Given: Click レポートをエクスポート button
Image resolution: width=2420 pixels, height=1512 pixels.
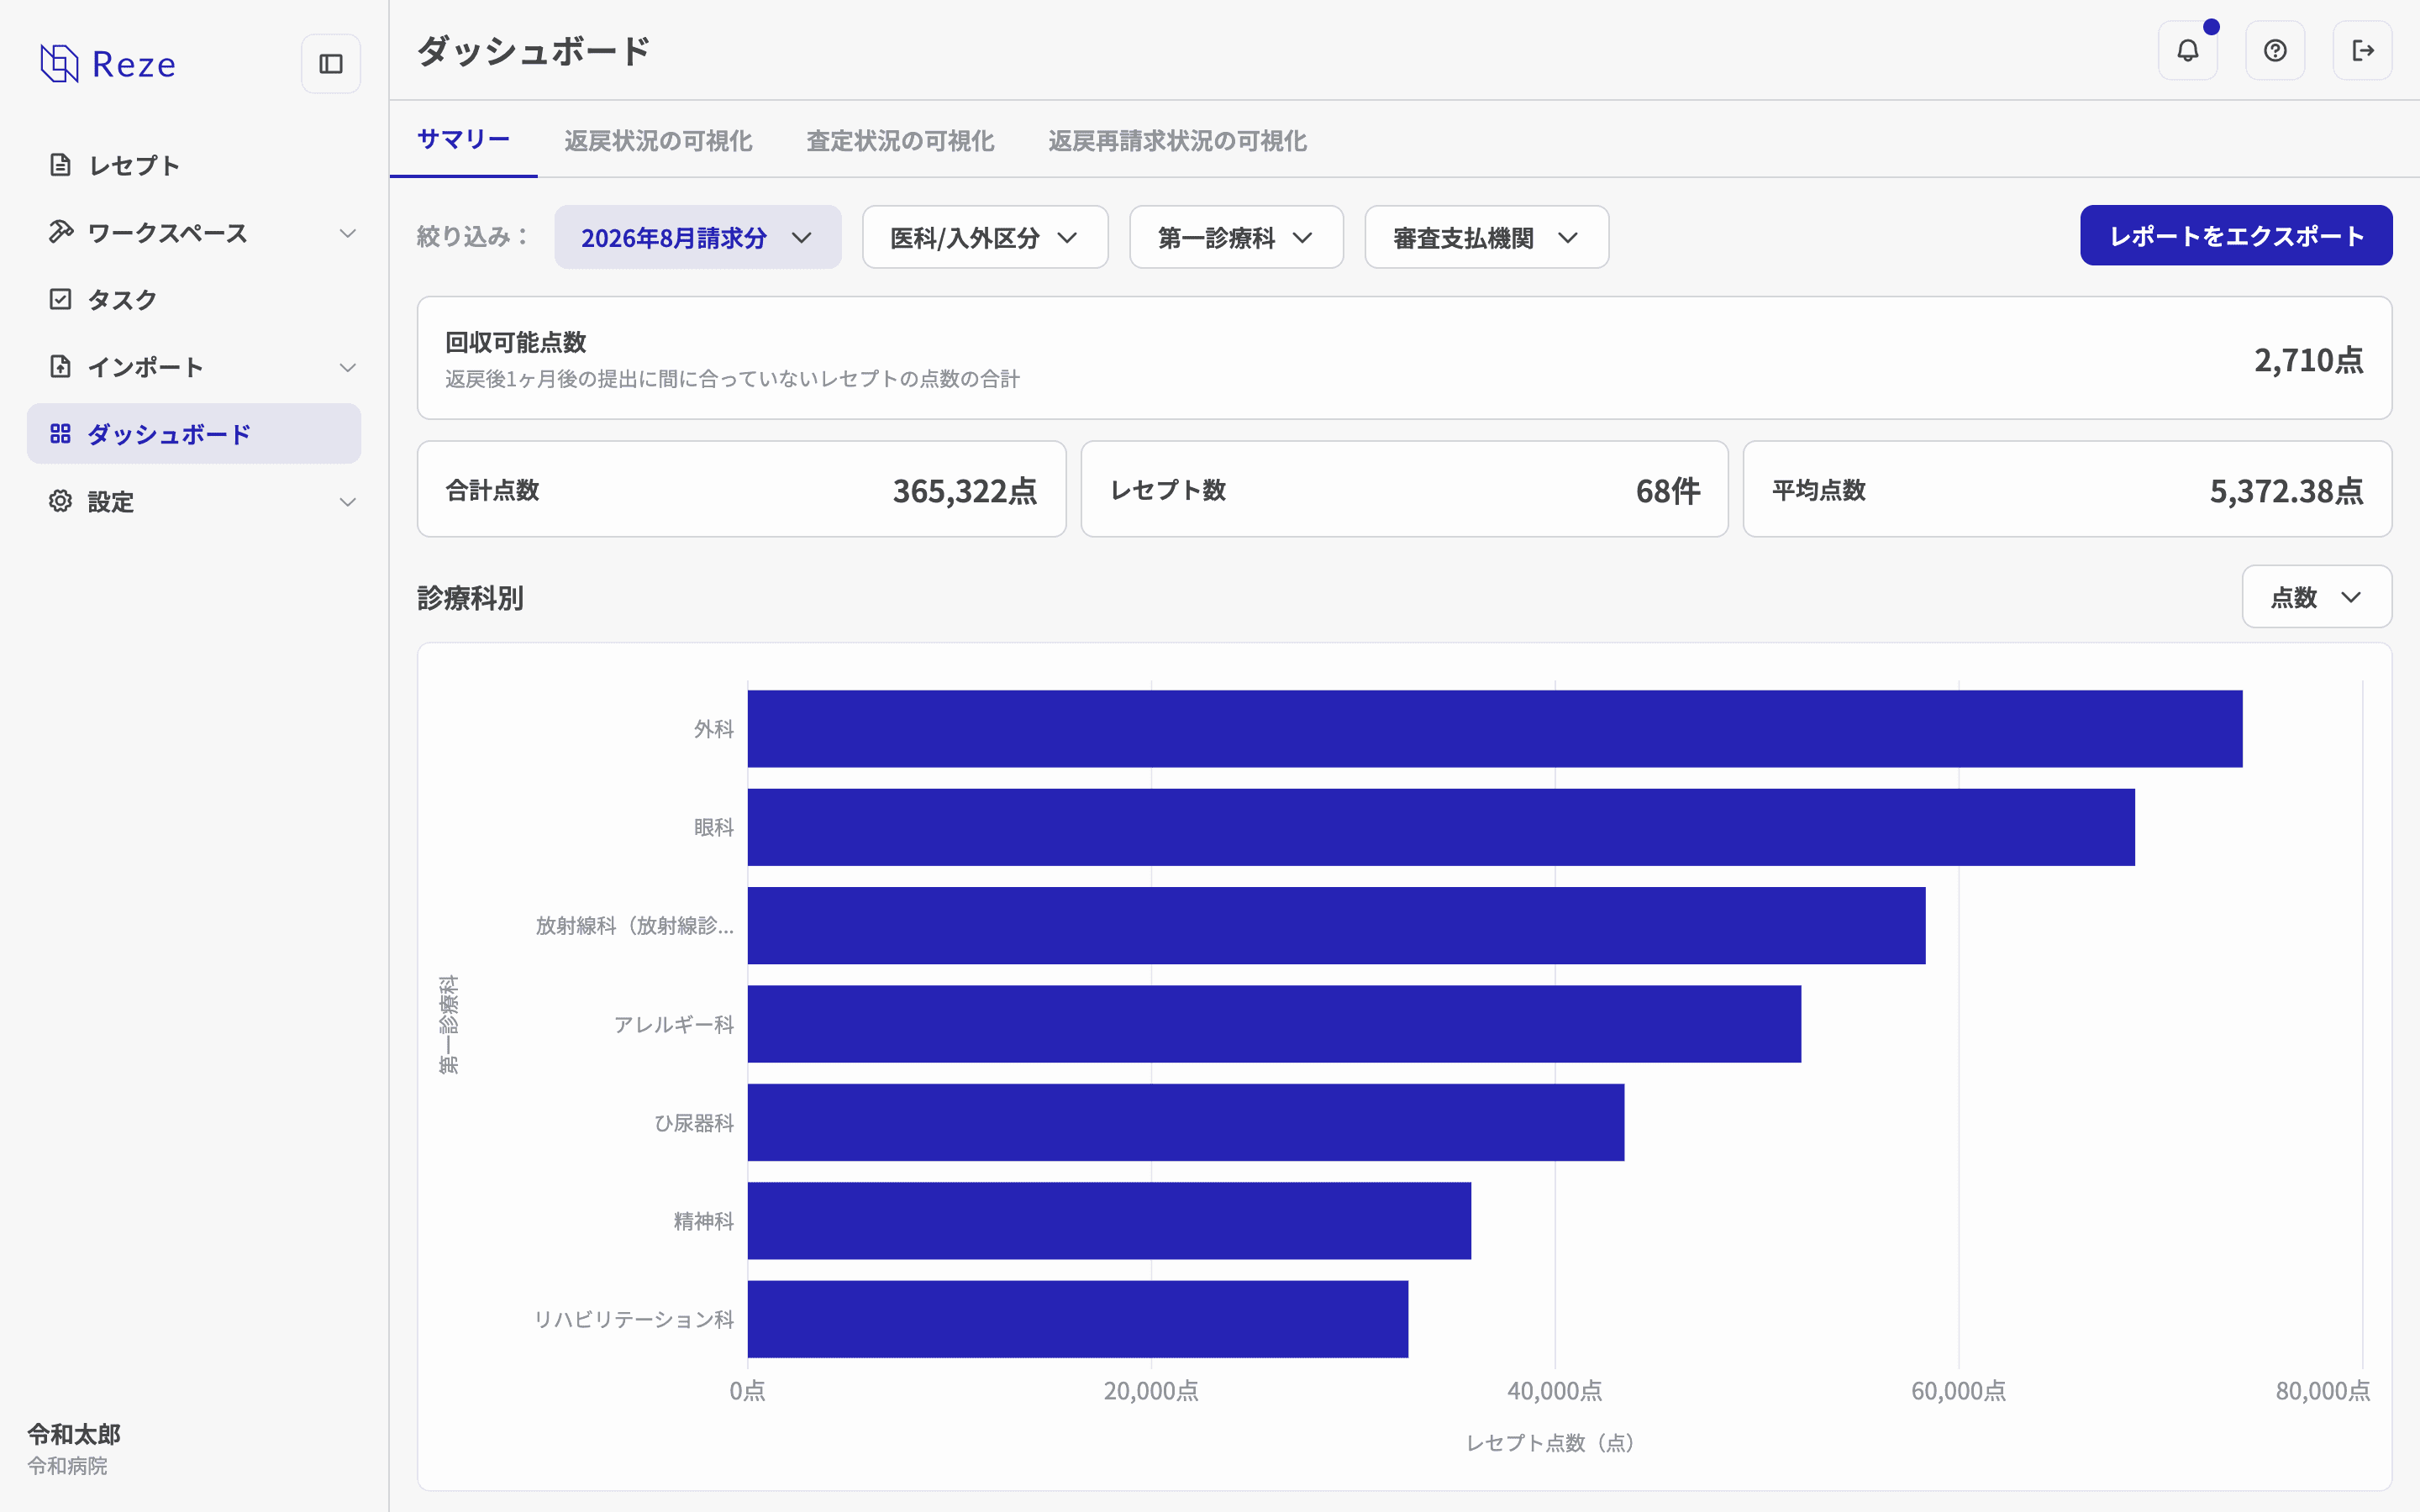Looking at the screenshot, I should 2236,235.
